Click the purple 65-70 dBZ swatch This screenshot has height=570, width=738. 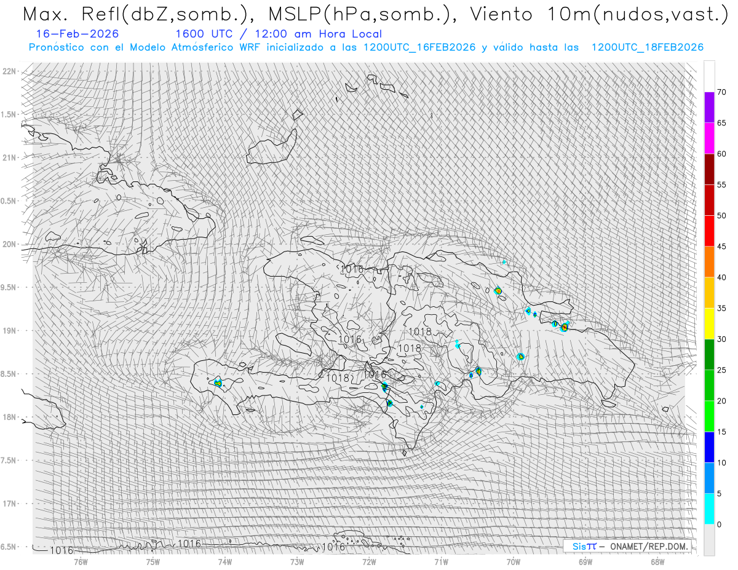[x=709, y=108]
